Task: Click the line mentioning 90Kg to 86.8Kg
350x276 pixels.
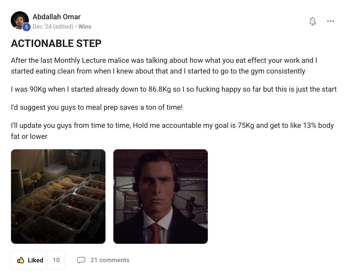Action: (x=174, y=89)
